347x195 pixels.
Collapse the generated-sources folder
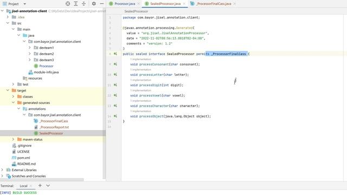(13, 102)
